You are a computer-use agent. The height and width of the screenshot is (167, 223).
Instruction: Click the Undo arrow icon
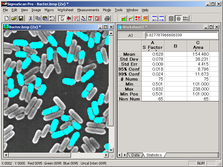point(52,18)
